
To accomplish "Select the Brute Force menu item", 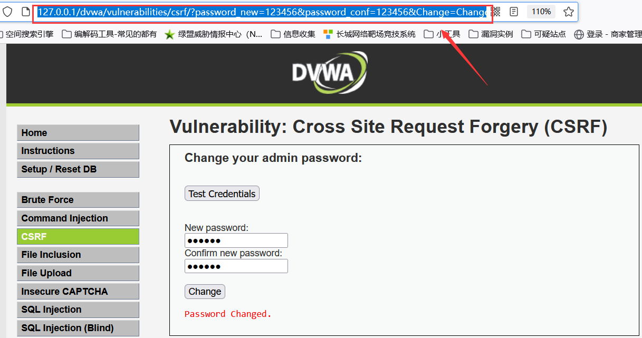I will tap(78, 200).
